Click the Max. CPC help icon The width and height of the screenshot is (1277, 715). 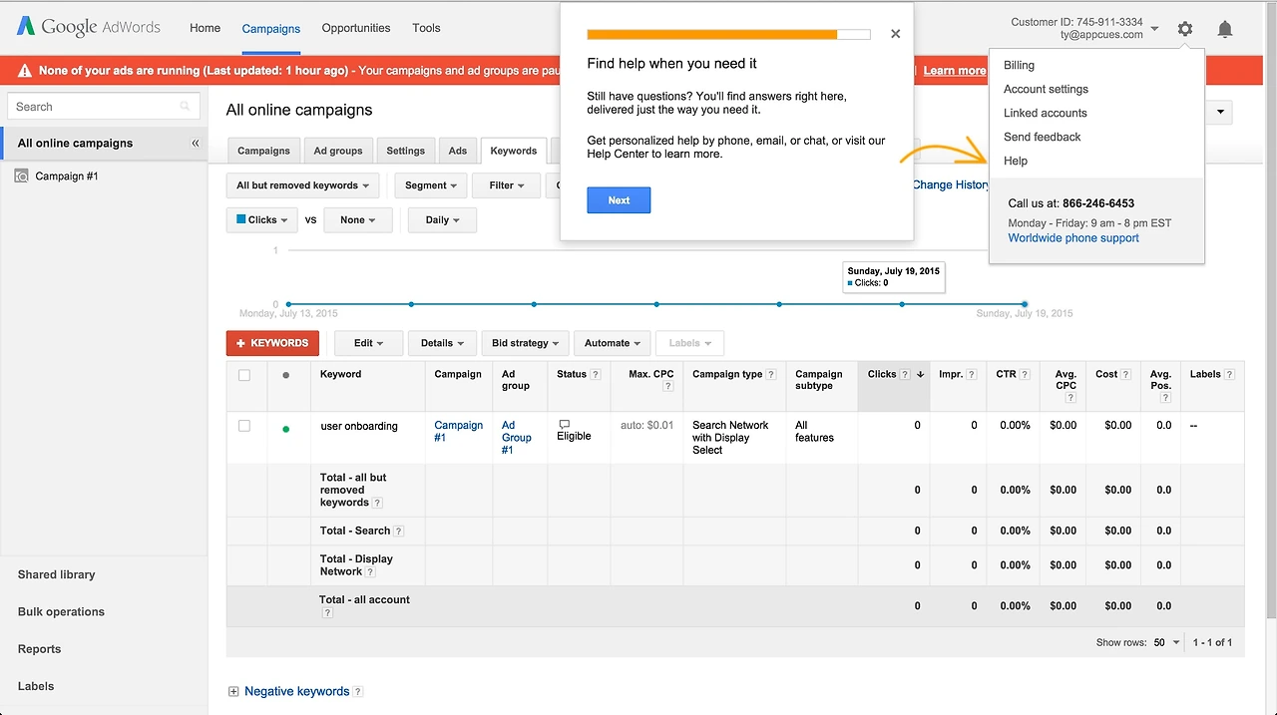point(667,387)
